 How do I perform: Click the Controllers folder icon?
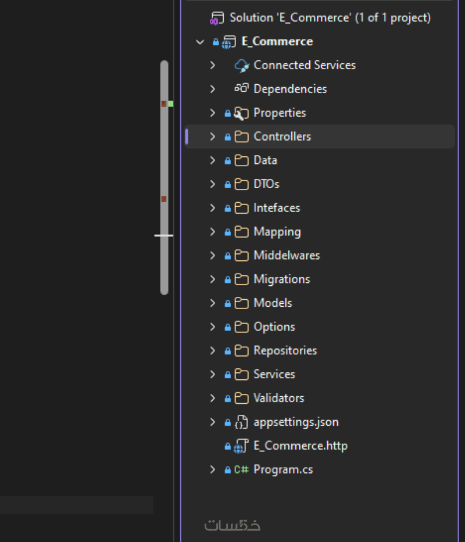[241, 137]
